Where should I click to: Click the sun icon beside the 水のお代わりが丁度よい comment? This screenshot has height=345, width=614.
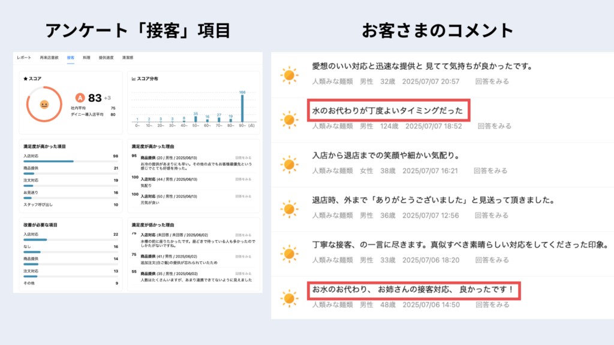(x=289, y=119)
